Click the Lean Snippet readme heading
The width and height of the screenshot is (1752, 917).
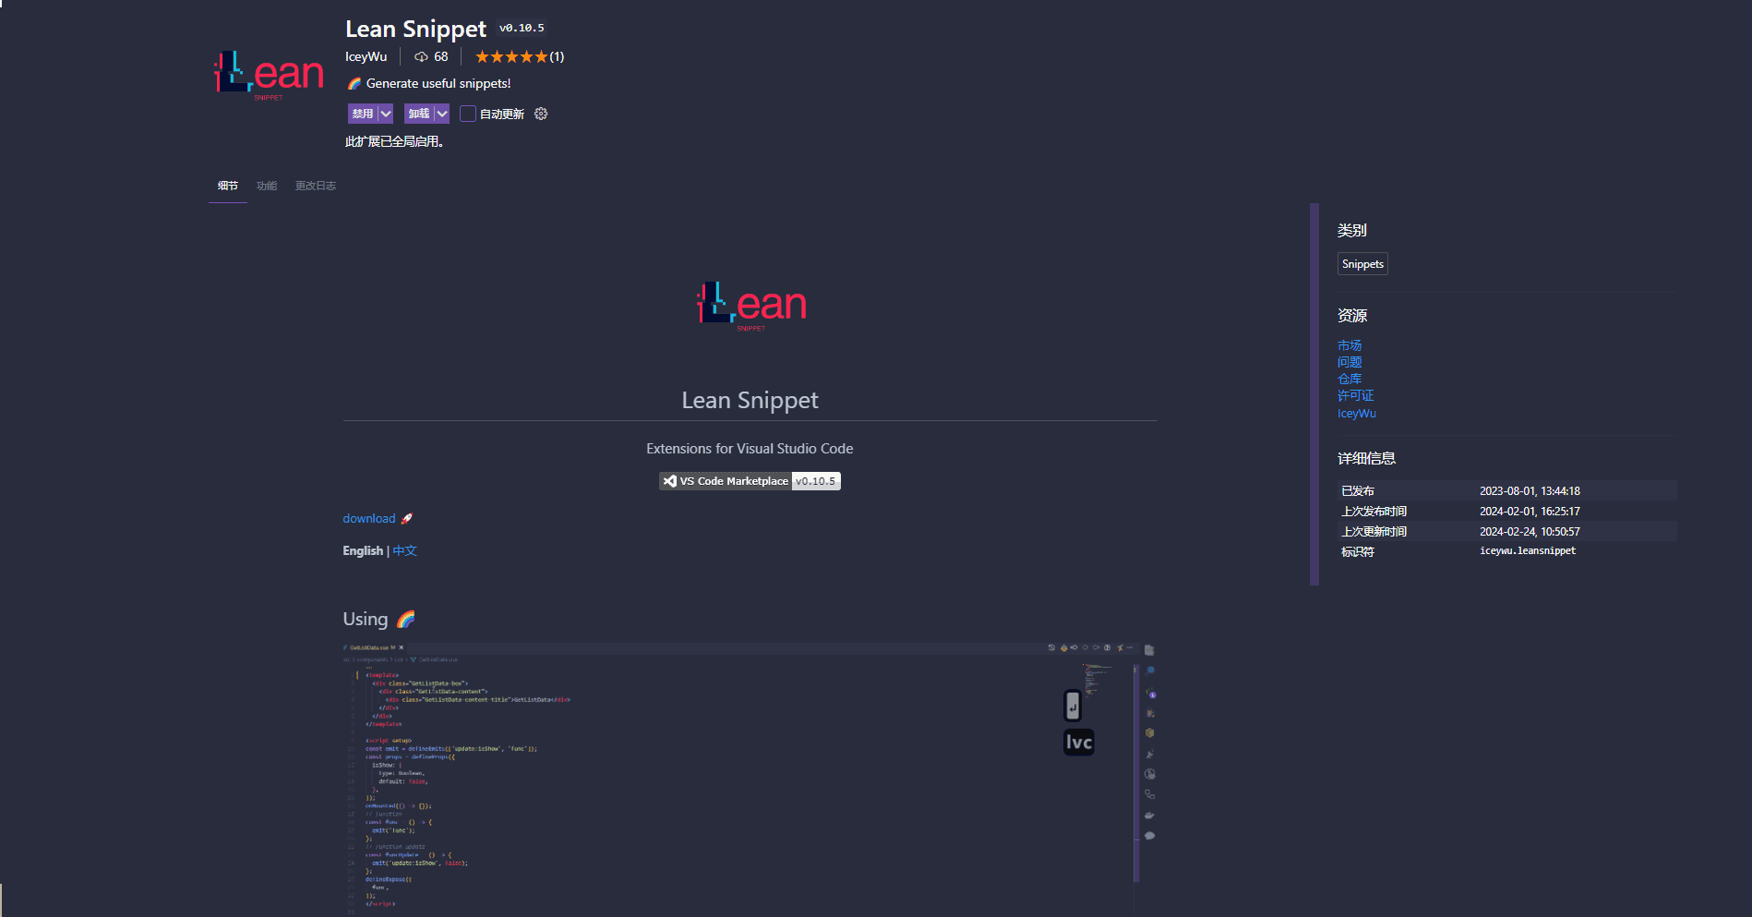point(750,401)
